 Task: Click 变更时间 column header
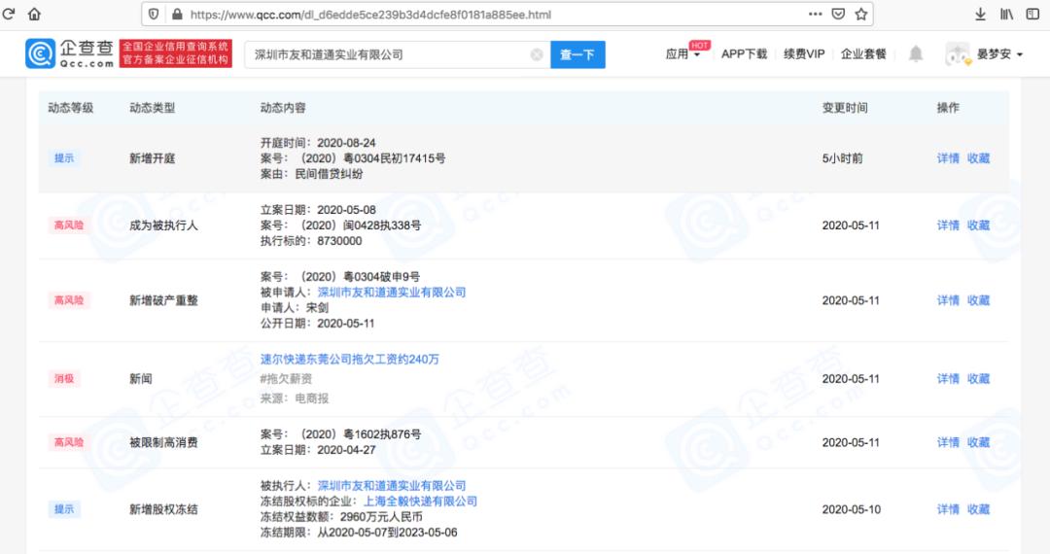(845, 108)
